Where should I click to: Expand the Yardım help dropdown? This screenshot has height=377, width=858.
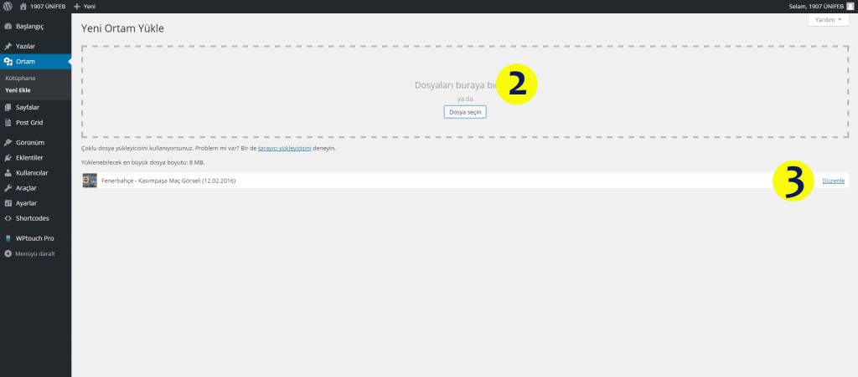829,19
